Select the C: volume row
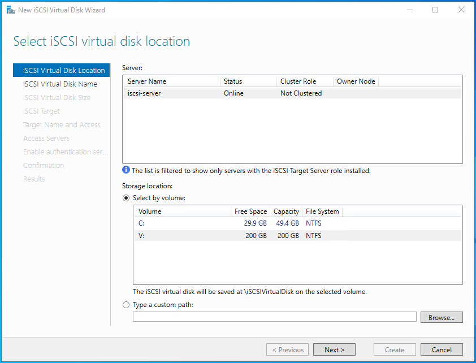This screenshot has width=476, height=363. point(297,223)
